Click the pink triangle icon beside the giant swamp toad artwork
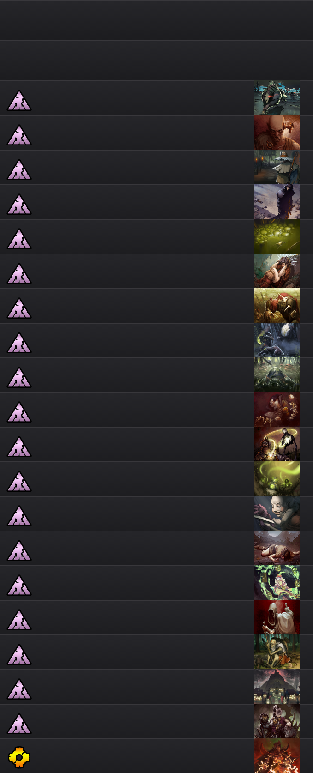 (19, 377)
